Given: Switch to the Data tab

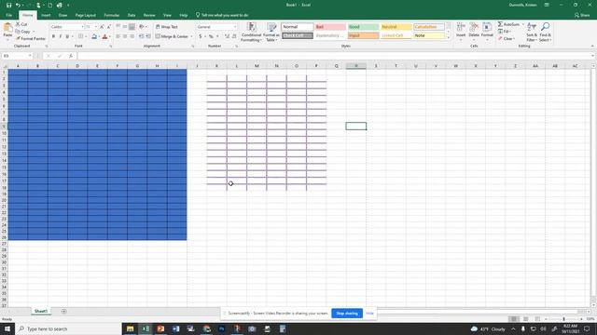Looking at the screenshot, I should [132, 15].
